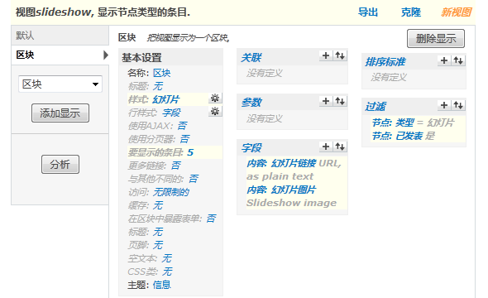This screenshot has height=298, width=488.
Task: Add a sort criterion in 排序标准
Action: 444,60
